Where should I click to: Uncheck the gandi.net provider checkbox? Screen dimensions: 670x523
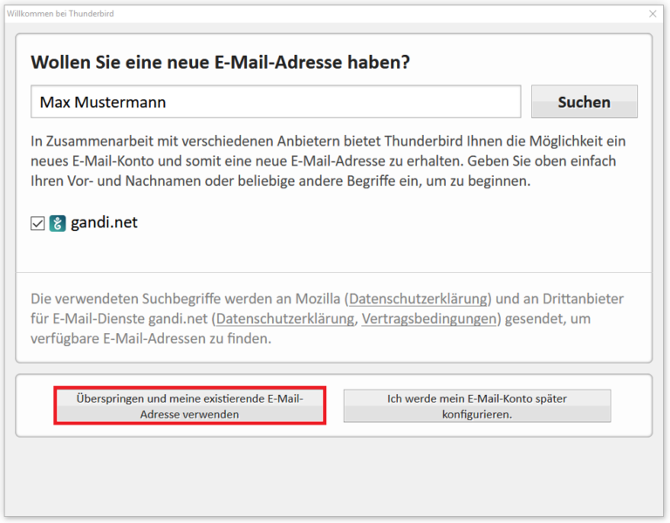tap(38, 224)
